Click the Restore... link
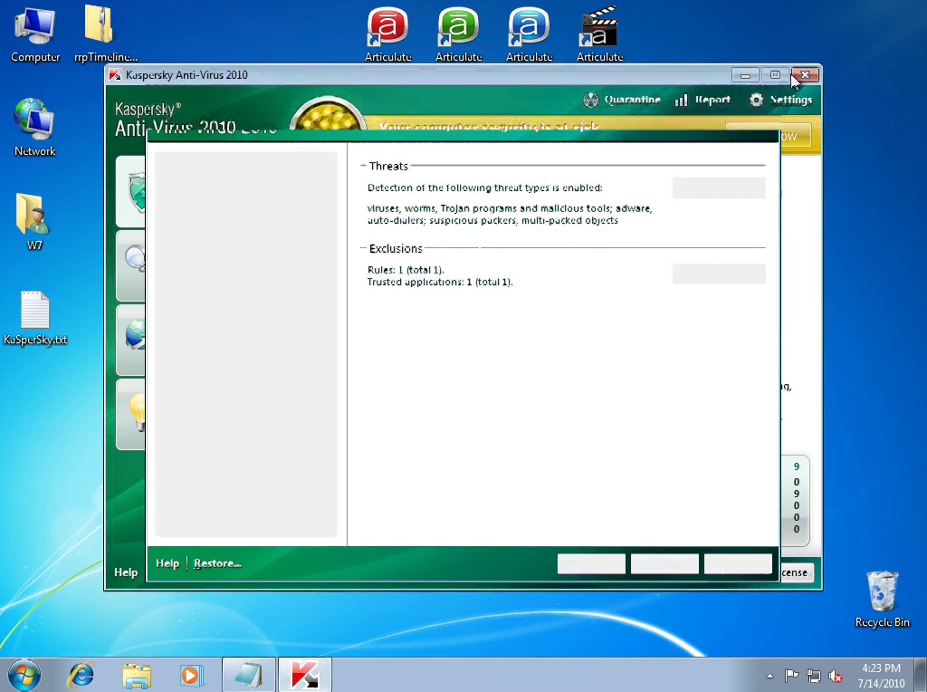The width and height of the screenshot is (927, 692). [x=218, y=563]
